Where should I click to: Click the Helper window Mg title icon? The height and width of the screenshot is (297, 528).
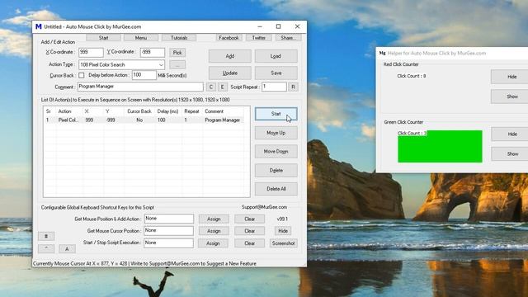click(x=382, y=53)
